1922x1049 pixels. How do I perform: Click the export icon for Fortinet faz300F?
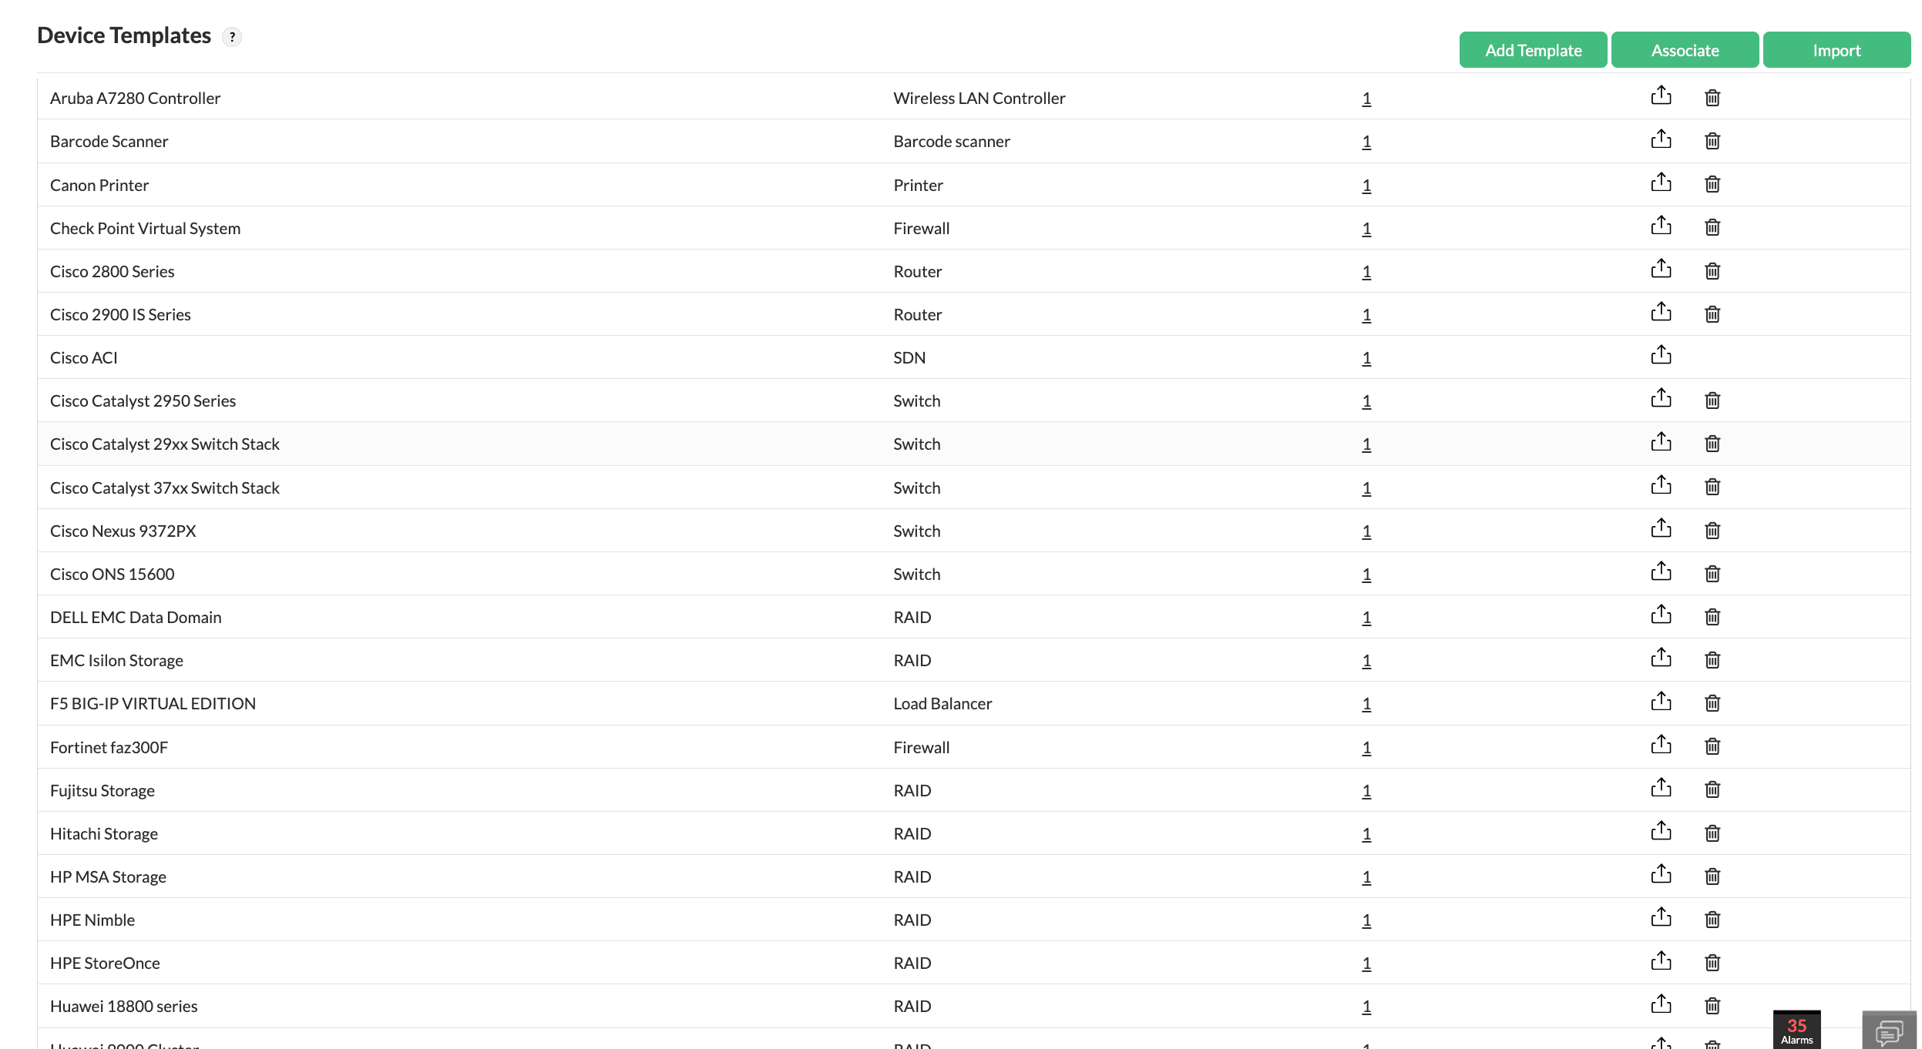point(1661,746)
